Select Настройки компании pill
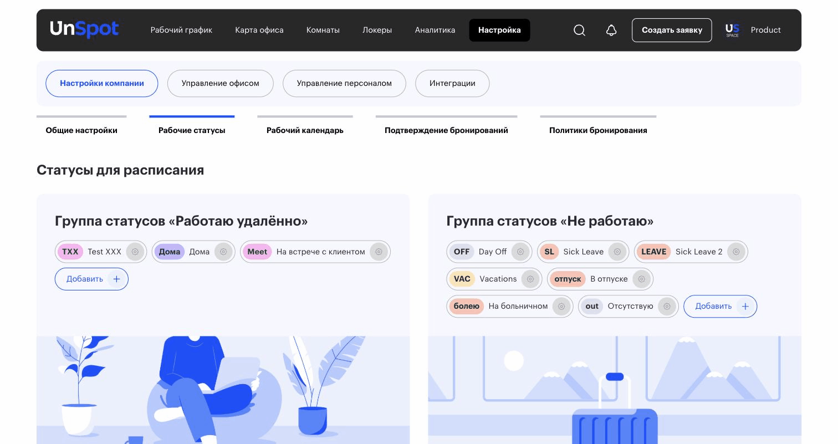The image size is (838, 444). (x=102, y=84)
